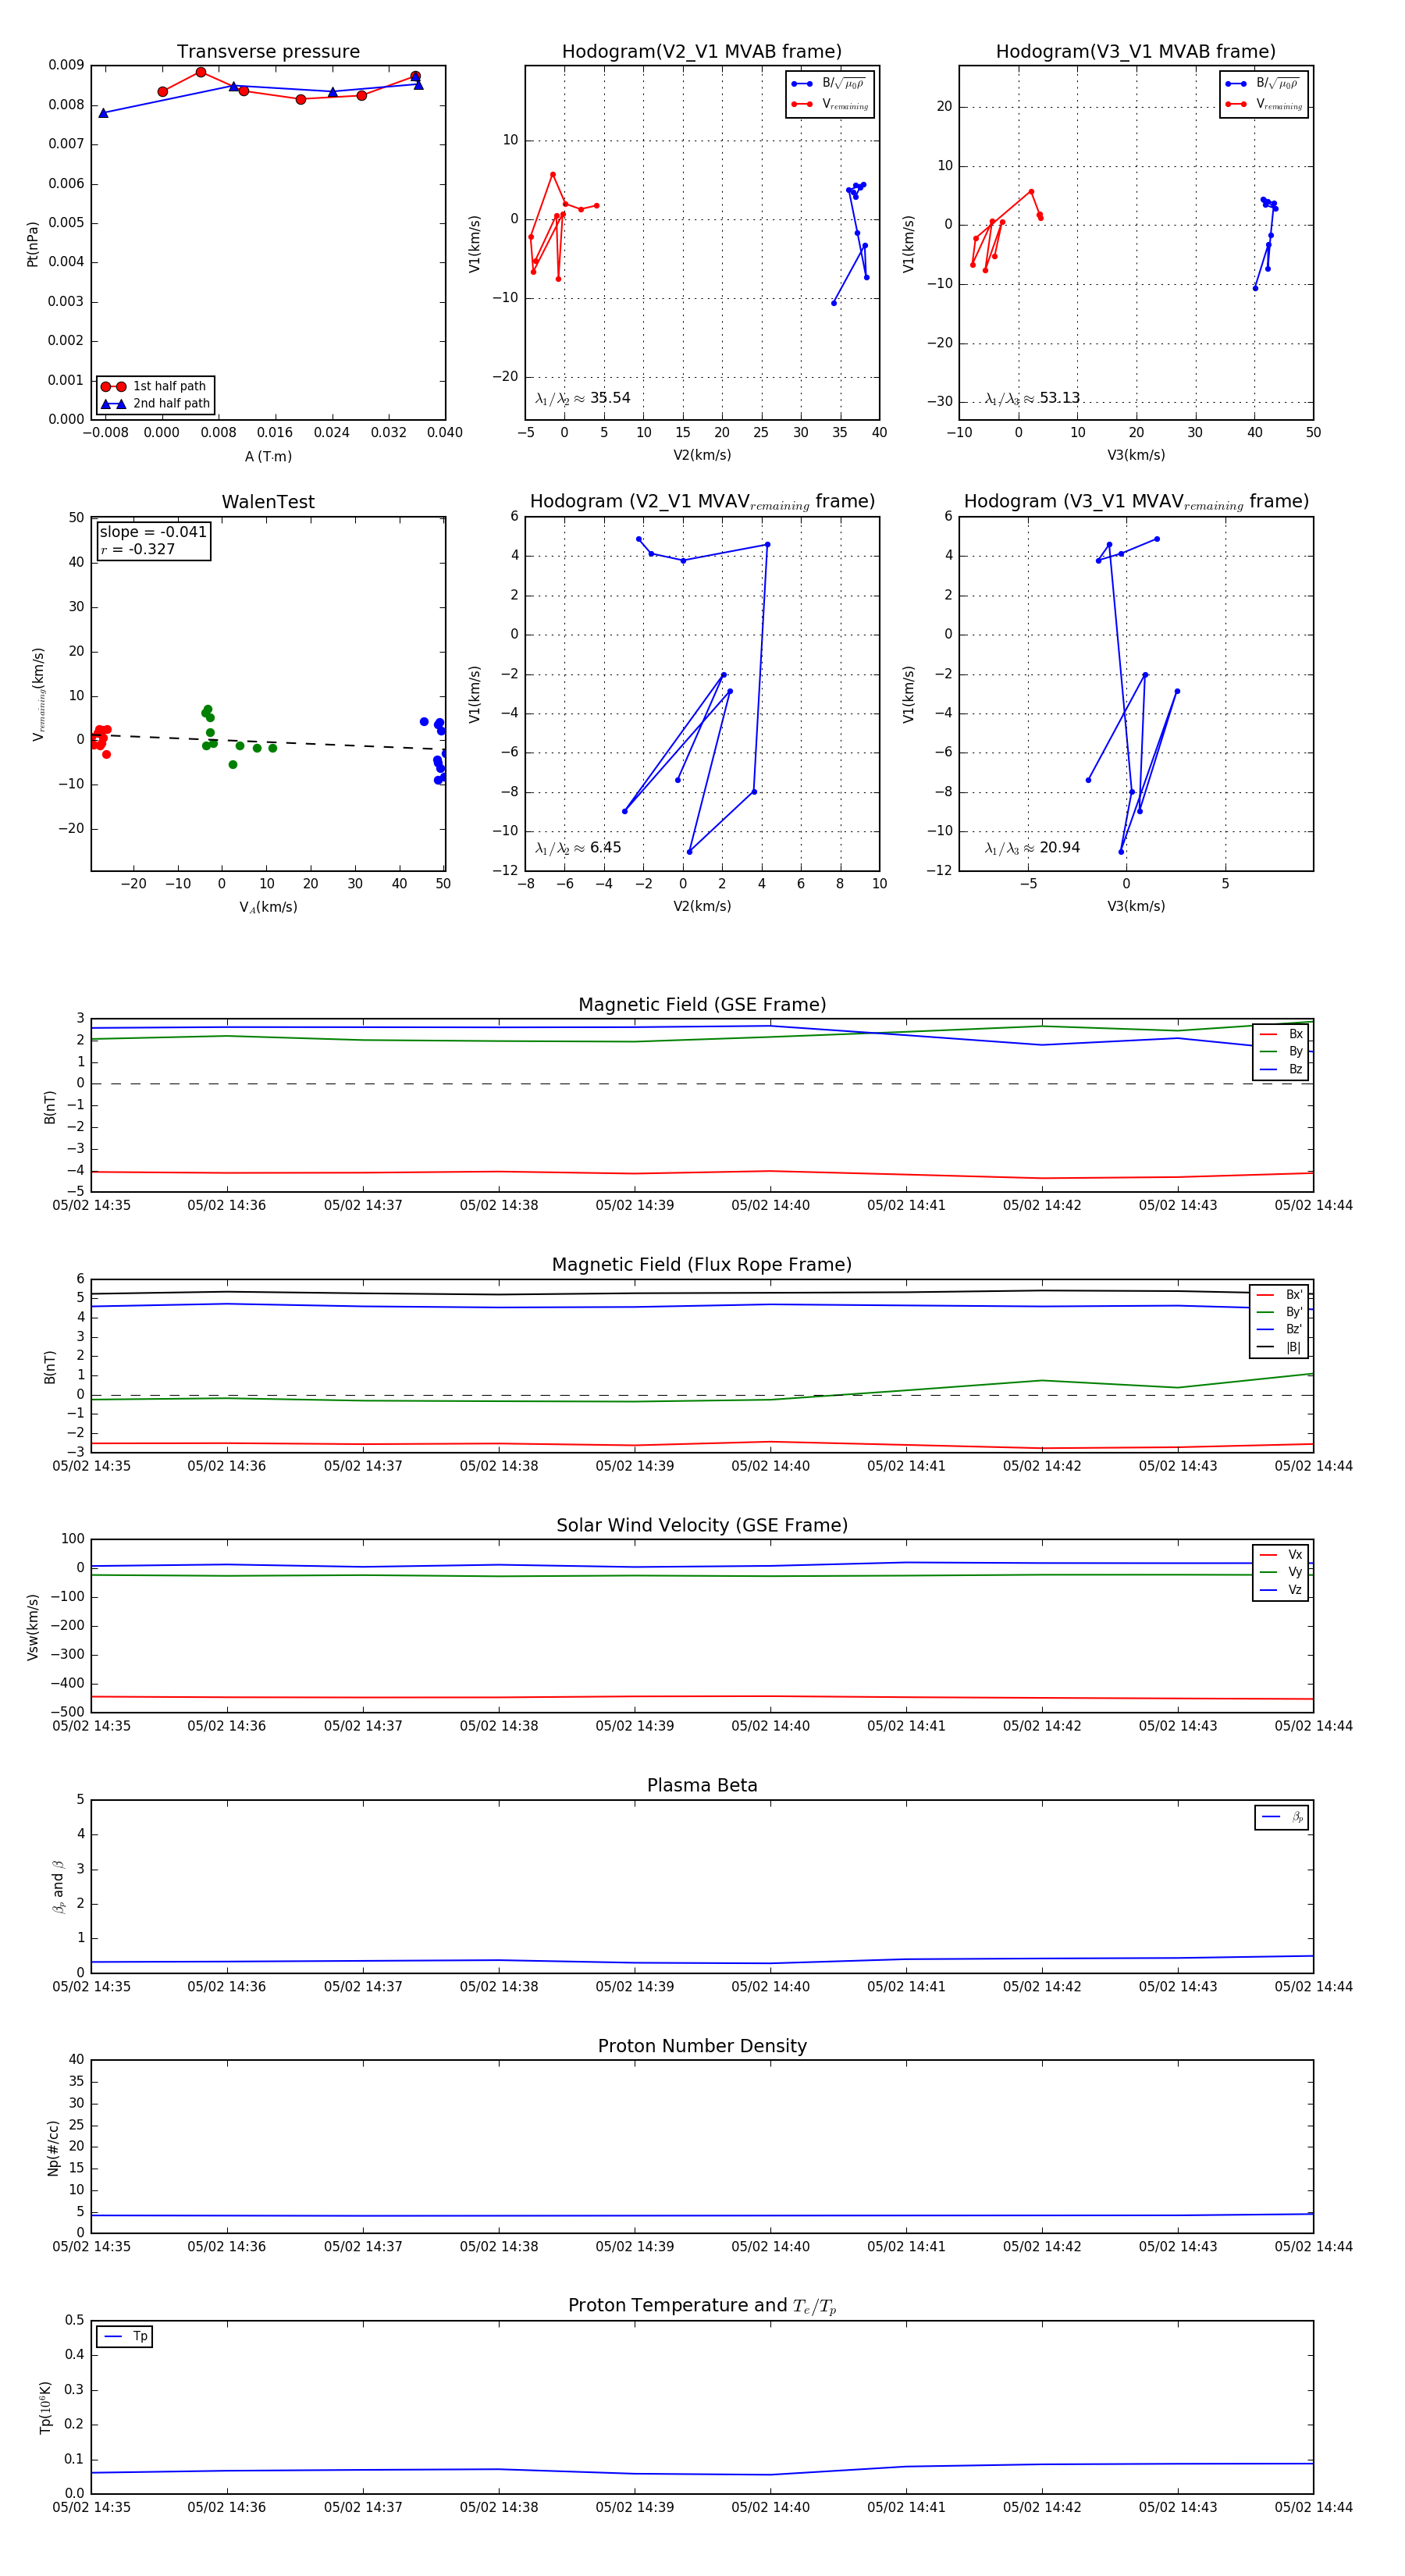Click the "r = -0.327" annotation
Image resolution: width=1405 pixels, height=2576 pixels.
tap(138, 549)
